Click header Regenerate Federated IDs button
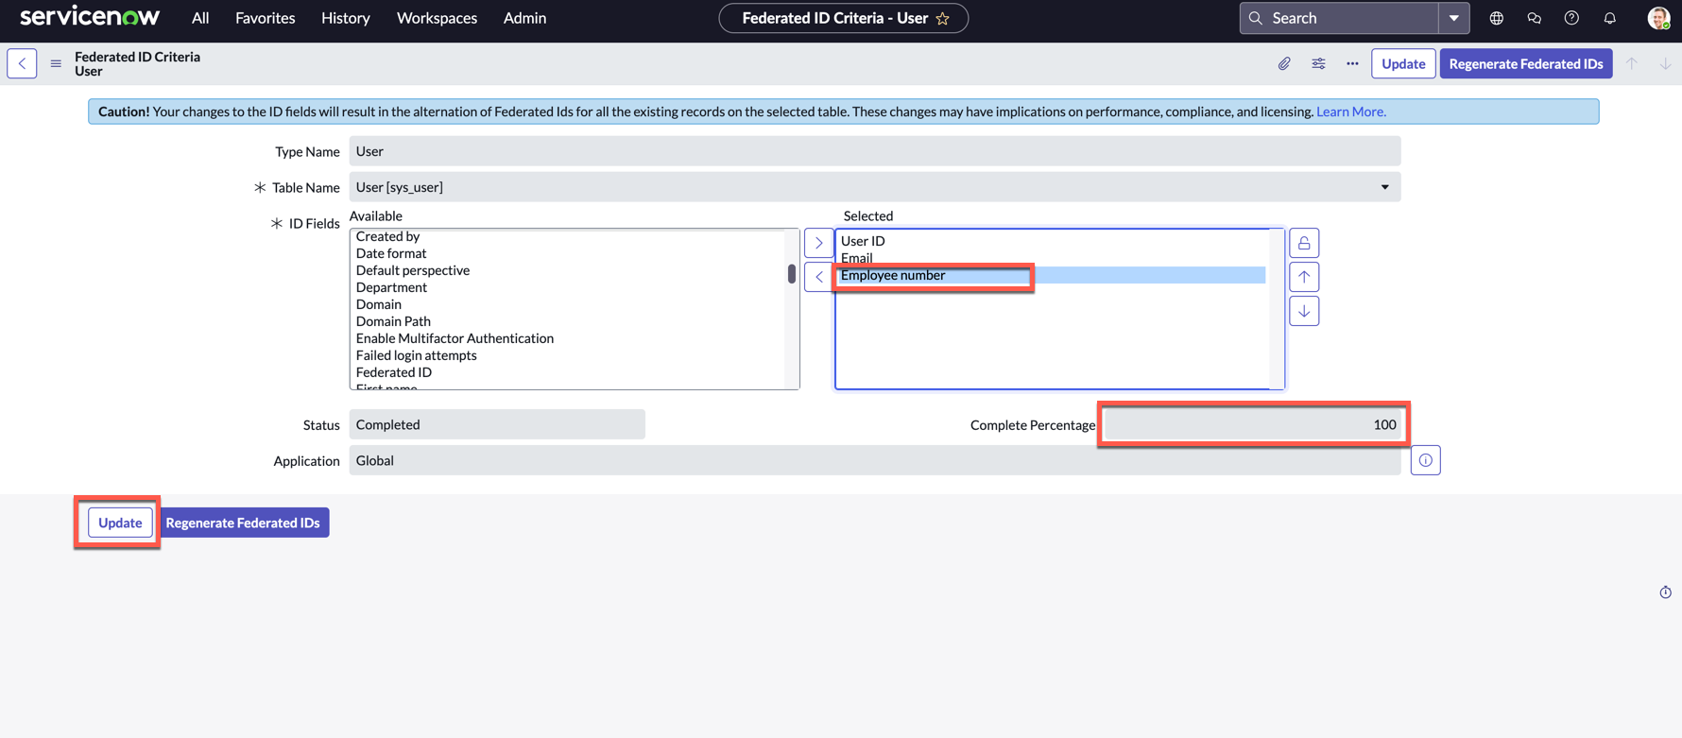The image size is (1682, 738). 1526,63
